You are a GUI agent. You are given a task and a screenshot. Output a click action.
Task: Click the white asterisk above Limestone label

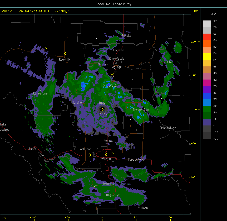pyautogui.click(x=40, y=91)
